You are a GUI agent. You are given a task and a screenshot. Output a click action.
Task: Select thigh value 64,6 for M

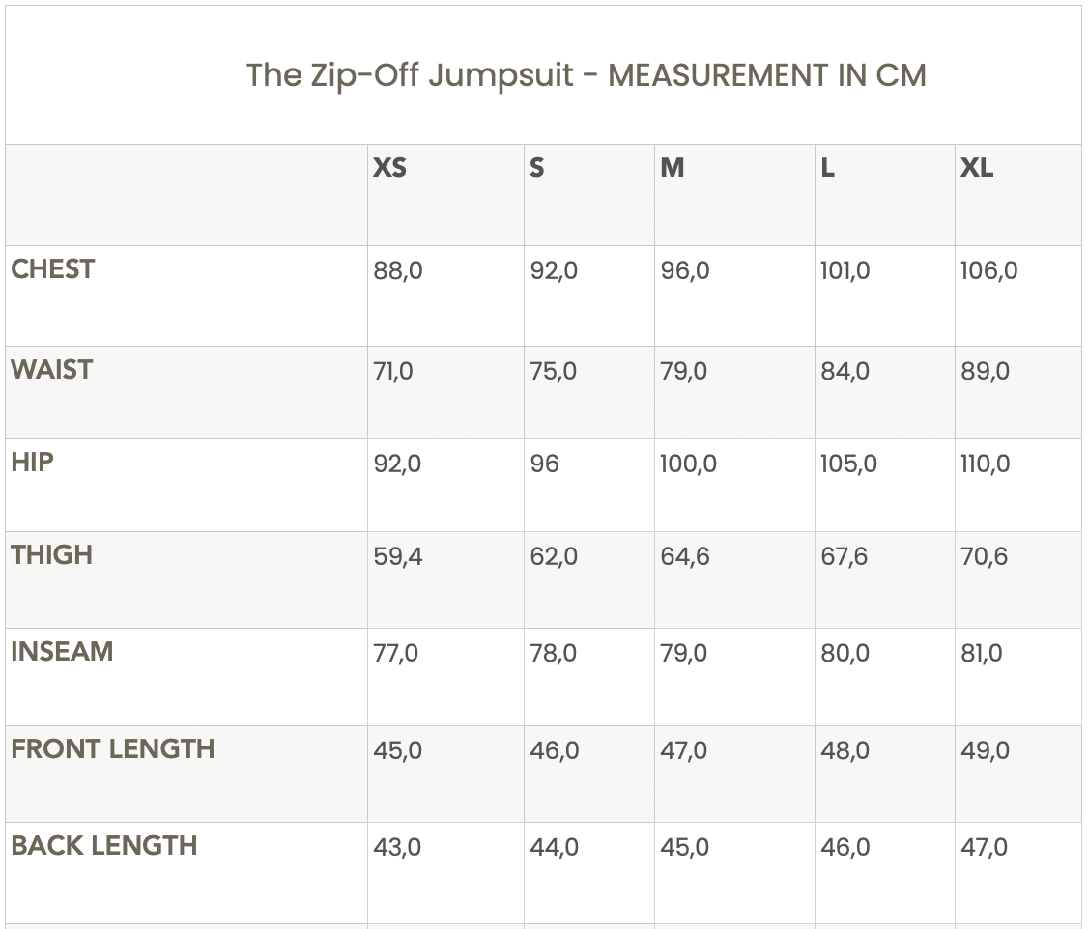(685, 557)
